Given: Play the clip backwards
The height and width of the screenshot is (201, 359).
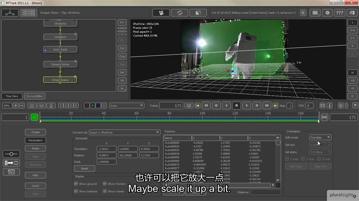Looking at the screenshot, I should [x=226, y=106].
